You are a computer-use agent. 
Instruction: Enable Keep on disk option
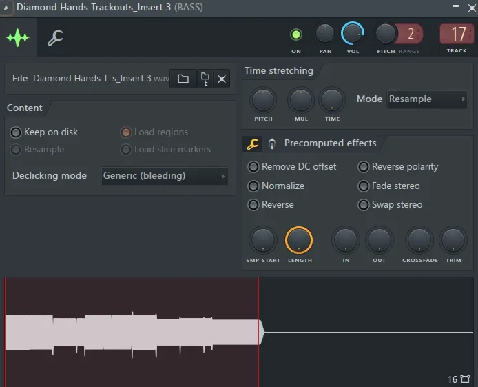pyautogui.click(x=44, y=132)
